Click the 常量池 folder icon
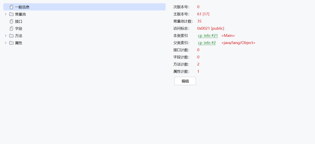The width and height of the screenshot is (315, 144). click(x=11, y=14)
